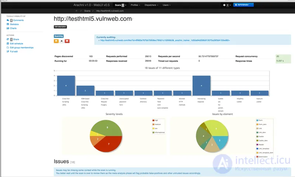Open Full edit link
The image size is (295, 177).
14,52
